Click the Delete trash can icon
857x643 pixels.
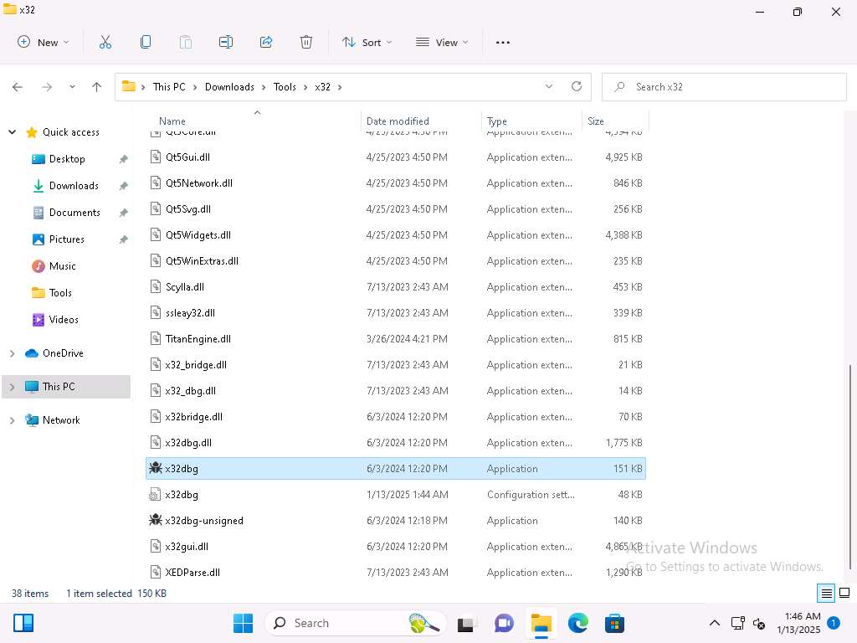(306, 42)
